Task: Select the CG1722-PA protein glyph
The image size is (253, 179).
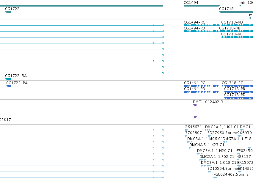Action: click(9, 86)
